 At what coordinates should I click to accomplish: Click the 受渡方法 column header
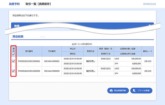click(x=90, y=51)
